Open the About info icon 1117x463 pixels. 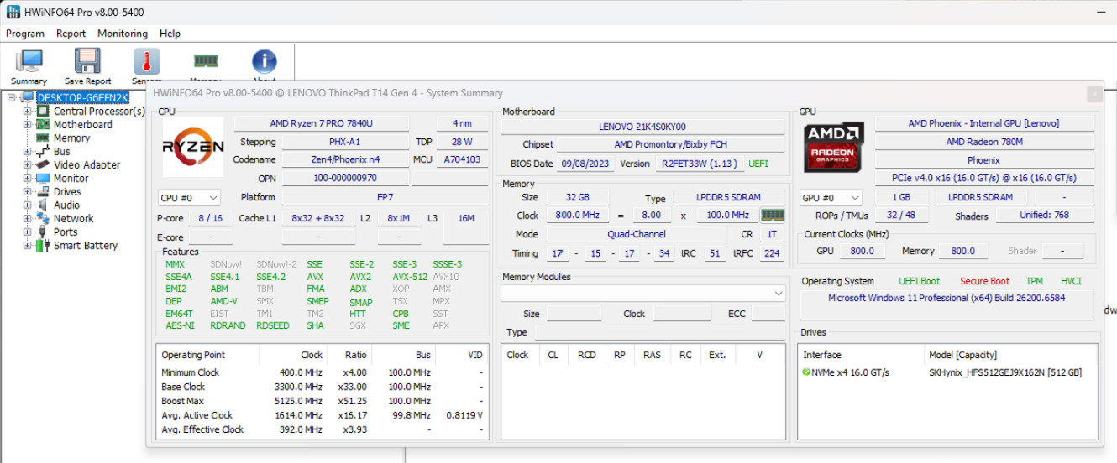(x=264, y=61)
